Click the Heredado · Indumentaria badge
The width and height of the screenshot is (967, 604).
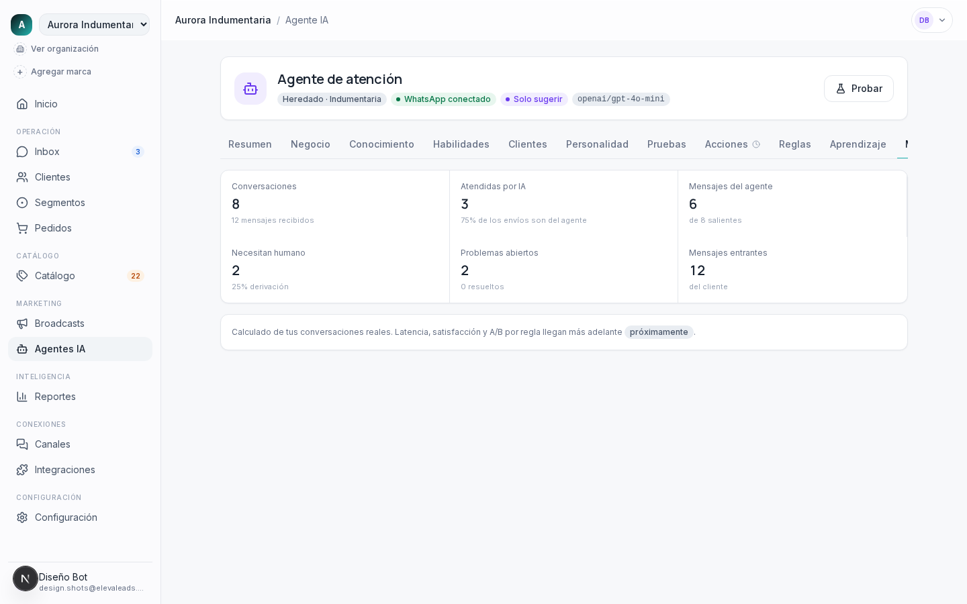tap(332, 99)
